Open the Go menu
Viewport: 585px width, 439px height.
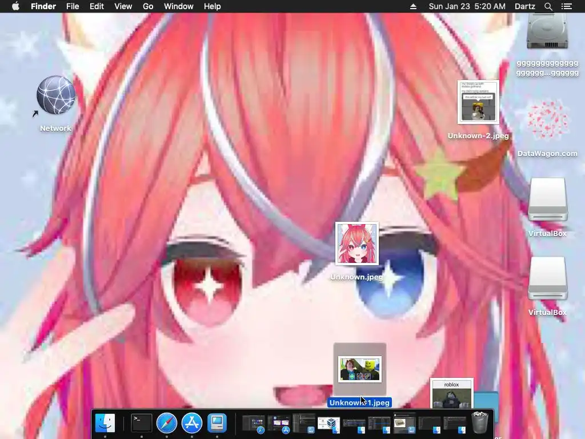[148, 6]
